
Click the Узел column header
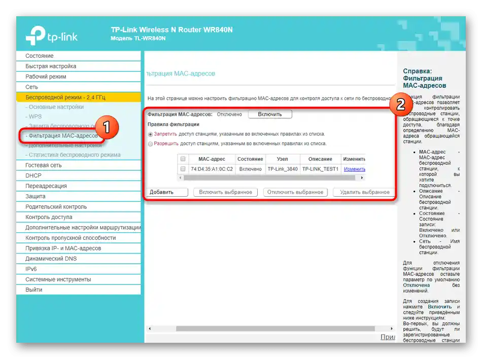tap(283, 159)
